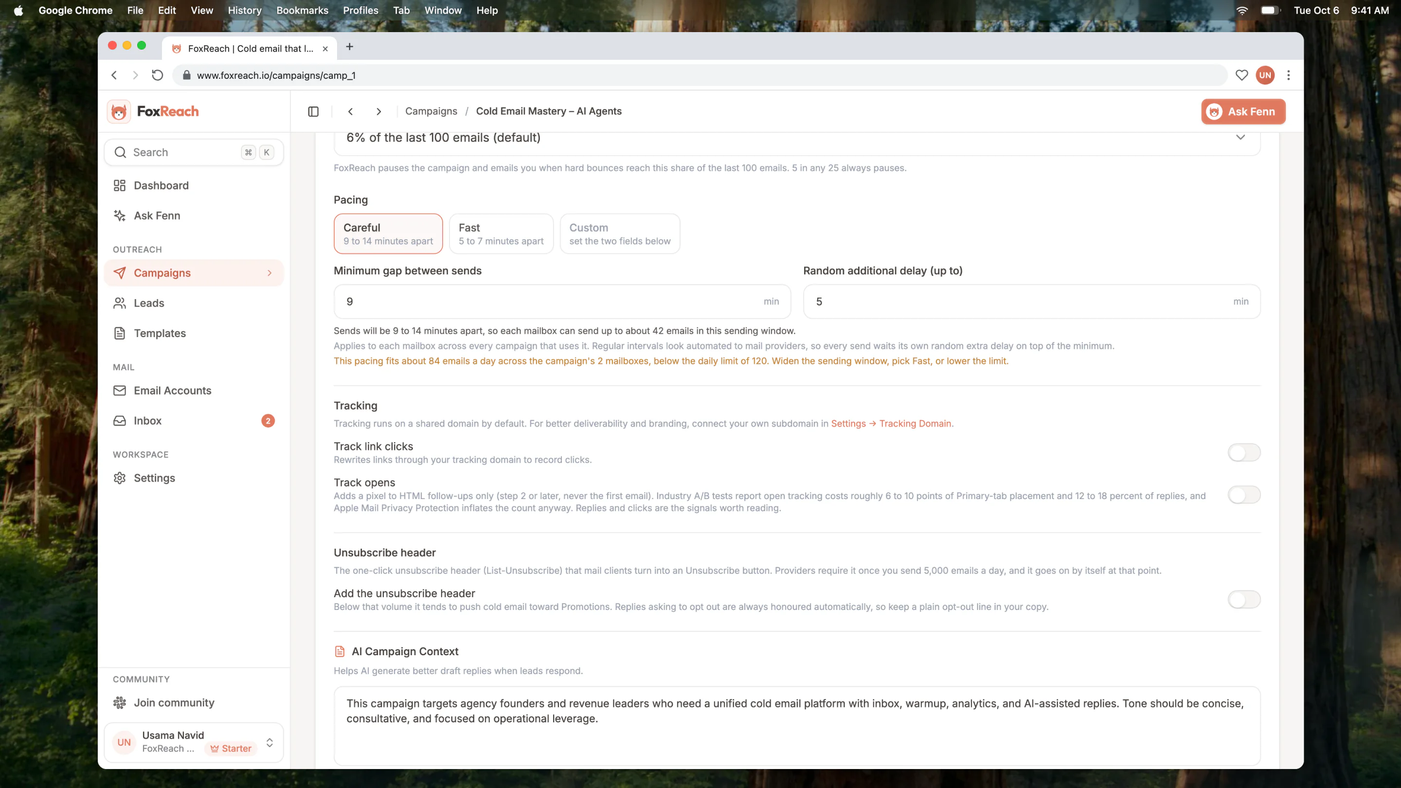This screenshot has width=1401, height=788.
Task: Open workspace Settings
Action: 194,478
